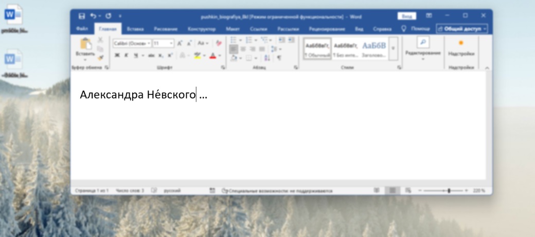The height and width of the screenshot is (237, 535).
Task: Expand the styles gallery arrow
Action: (x=394, y=49)
